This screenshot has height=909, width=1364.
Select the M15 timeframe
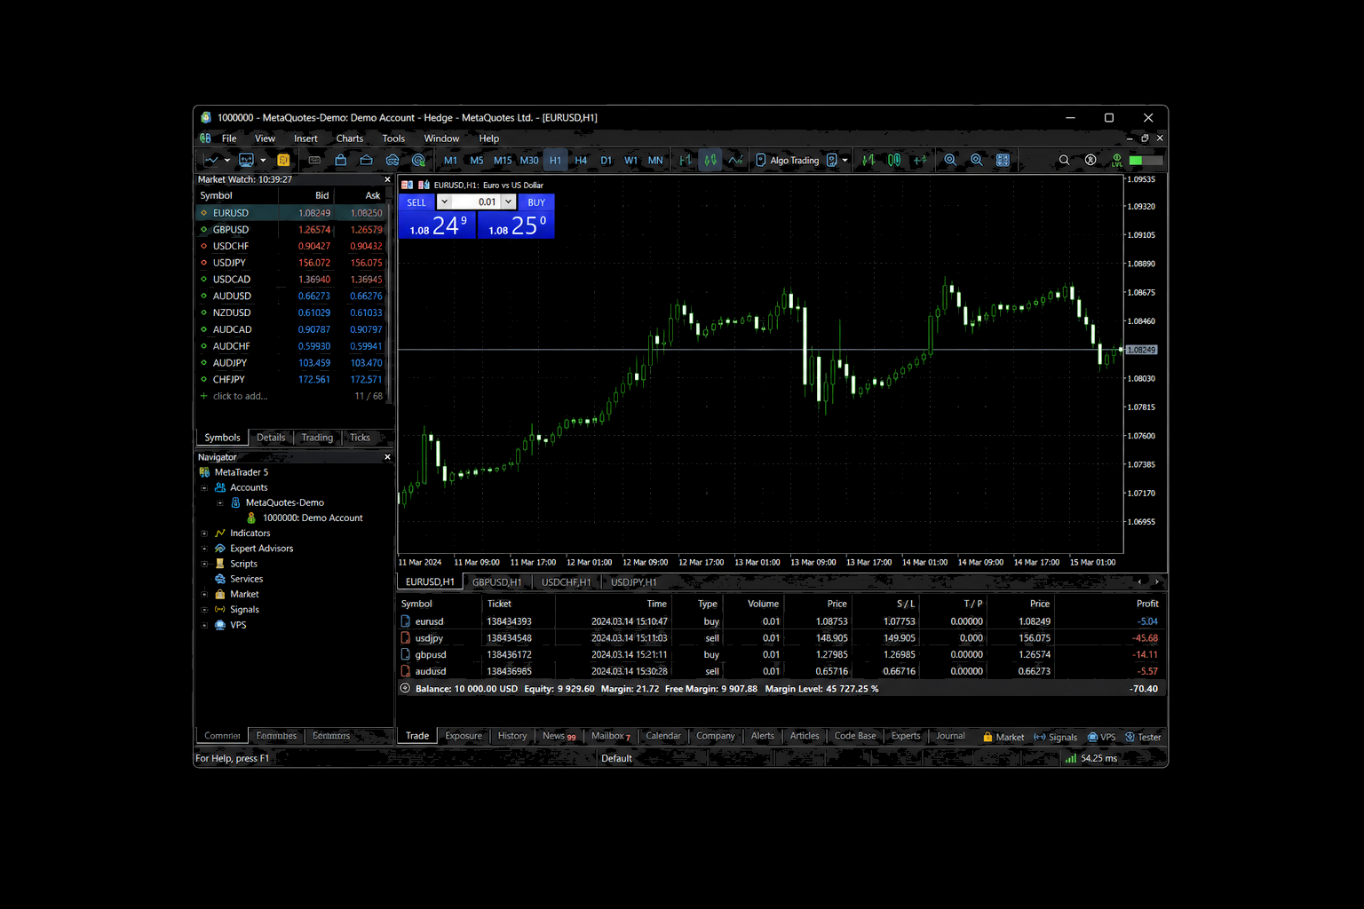coord(503,161)
